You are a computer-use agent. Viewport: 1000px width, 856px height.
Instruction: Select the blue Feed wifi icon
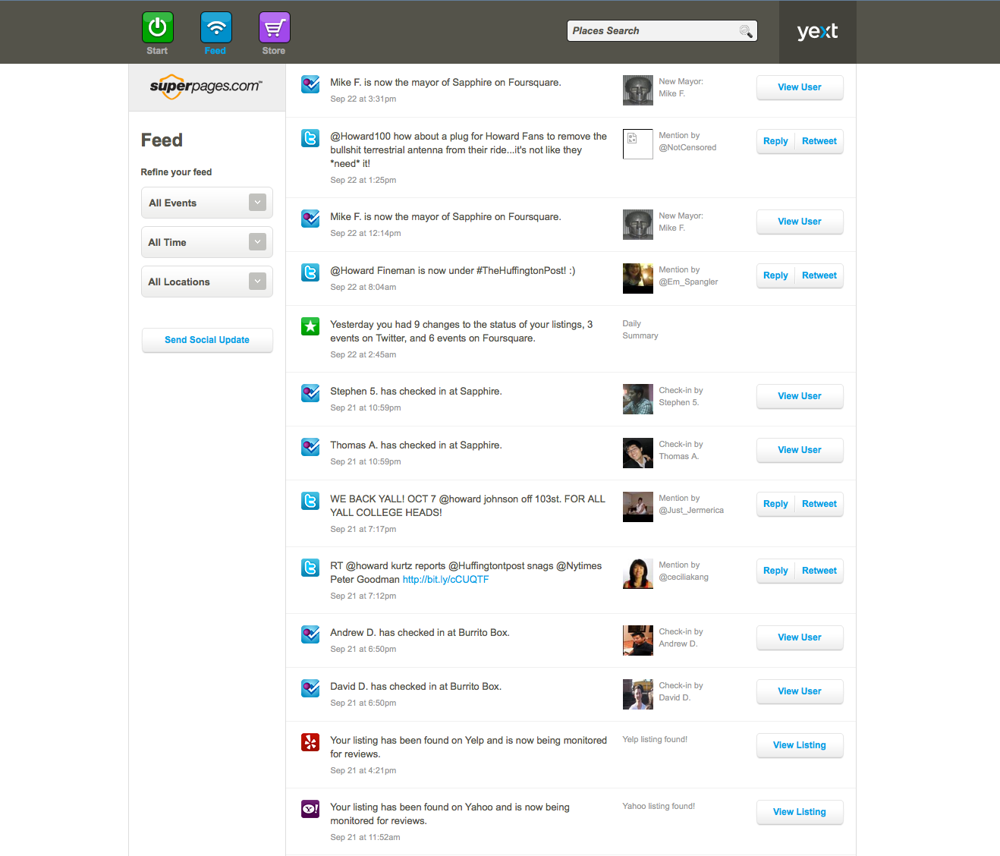[x=216, y=28]
